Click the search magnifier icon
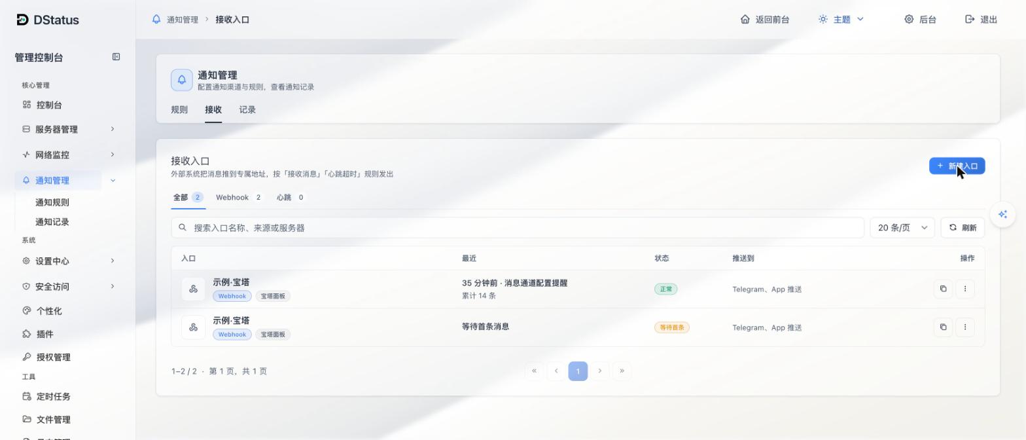Viewport: 1026px width, 440px height. pos(183,227)
